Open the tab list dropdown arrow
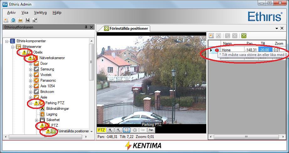Viewport: 289px width, 153px height. [277, 28]
